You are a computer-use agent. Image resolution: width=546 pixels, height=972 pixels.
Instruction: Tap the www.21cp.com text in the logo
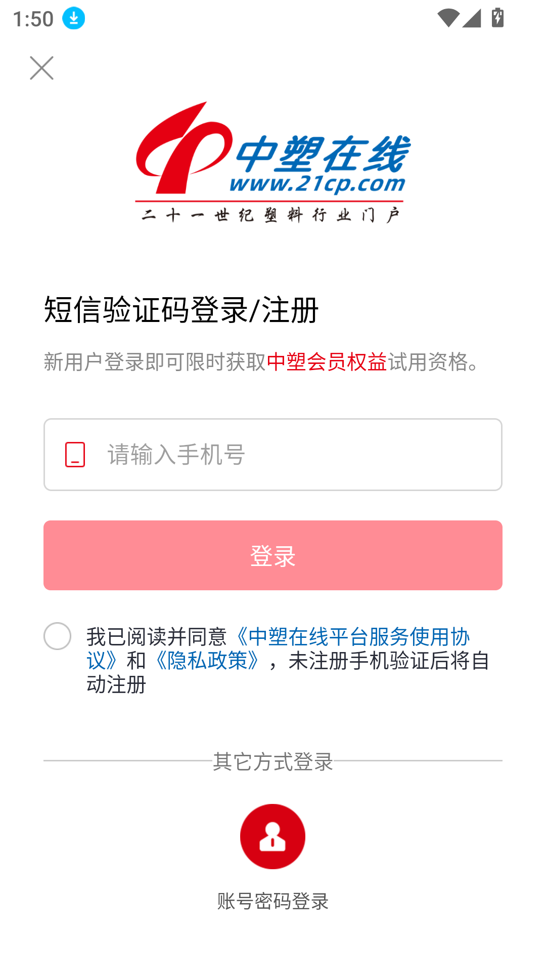pyautogui.click(x=317, y=184)
